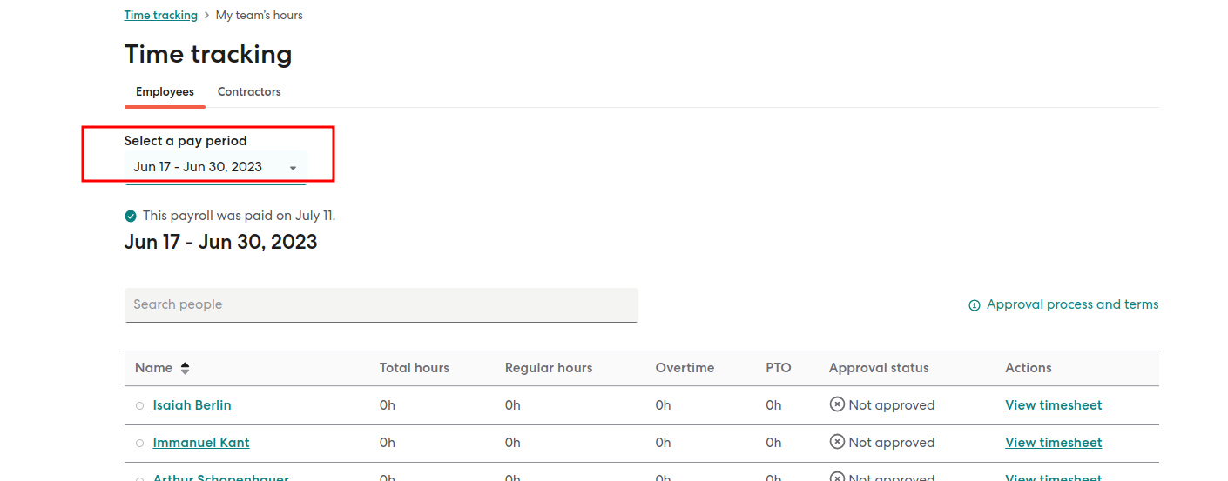The width and height of the screenshot is (1228, 481).
Task: Switch to the Contractors tab
Action: click(249, 91)
